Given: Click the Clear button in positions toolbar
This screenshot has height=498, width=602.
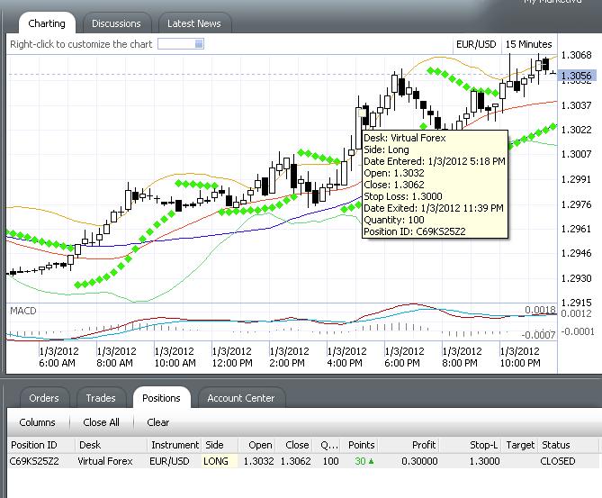Looking at the screenshot, I should pos(157,422).
